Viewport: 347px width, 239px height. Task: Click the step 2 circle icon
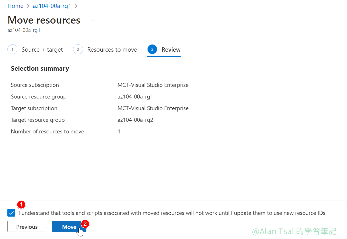[78, 49]
